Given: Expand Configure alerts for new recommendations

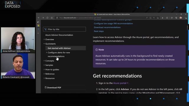Looking at the screenshot, I should point(47,52).
